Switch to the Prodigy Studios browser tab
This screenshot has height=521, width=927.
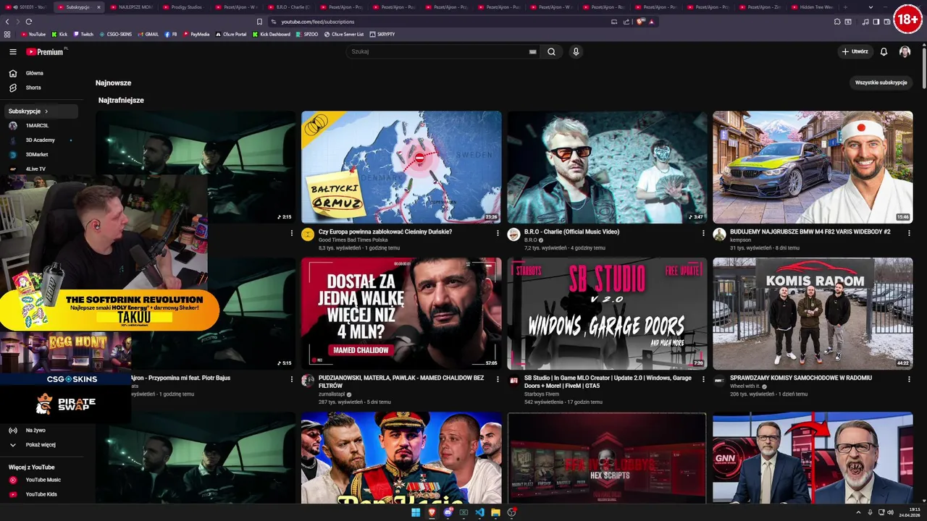[x=183, y=7]
